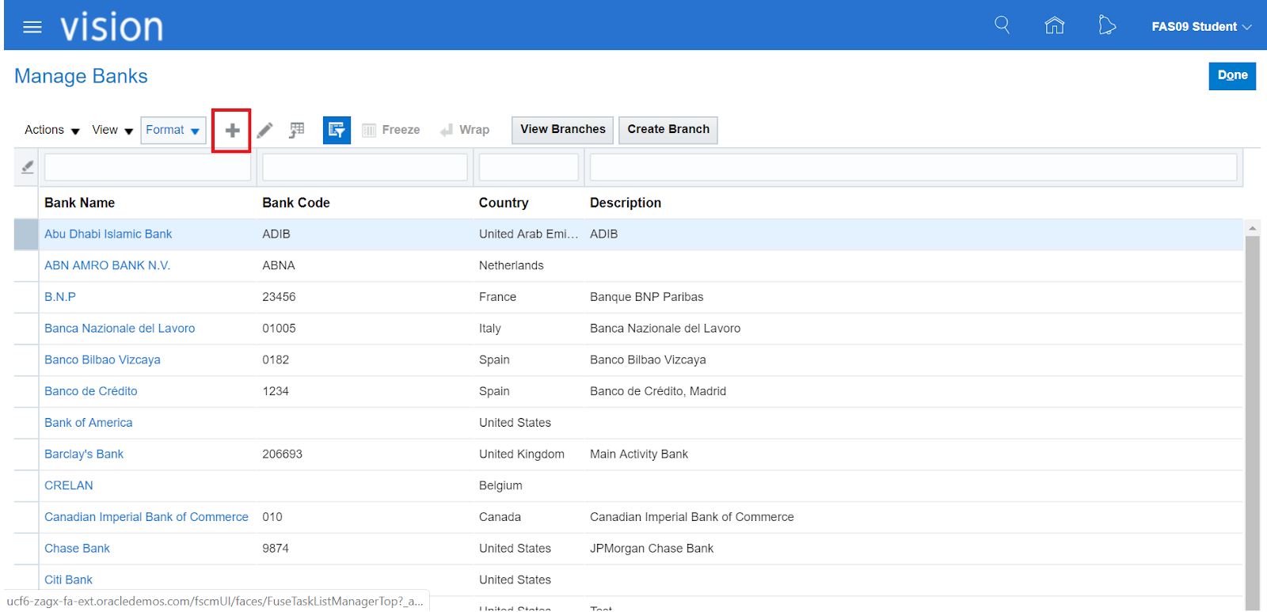1267x612 pixels.
Task: Open the View menu
Action: 112,130
